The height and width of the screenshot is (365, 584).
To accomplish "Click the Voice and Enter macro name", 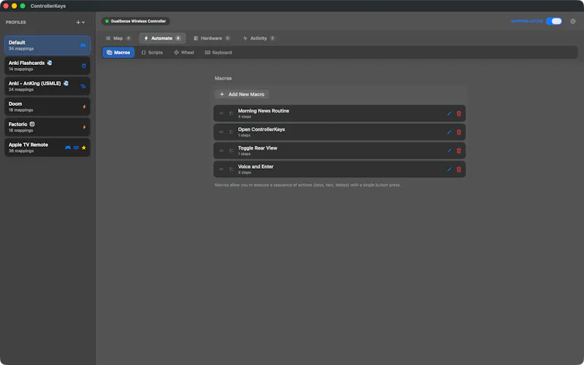I will pyautogui.click(x=255, y=166).
